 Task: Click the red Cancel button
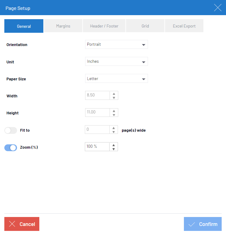tap(22, 224)
